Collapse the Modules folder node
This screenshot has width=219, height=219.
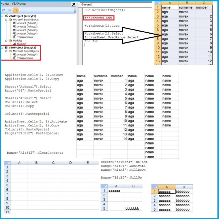(x=6, y=40)
